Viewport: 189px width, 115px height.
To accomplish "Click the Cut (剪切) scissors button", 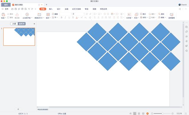I will [10, 14].
